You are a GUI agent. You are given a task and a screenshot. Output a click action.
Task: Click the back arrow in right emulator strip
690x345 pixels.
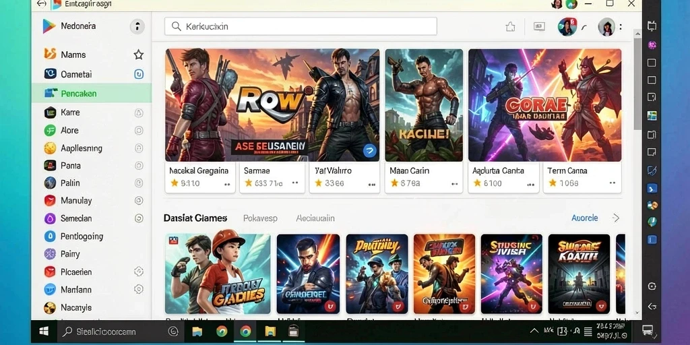(652, 307)
